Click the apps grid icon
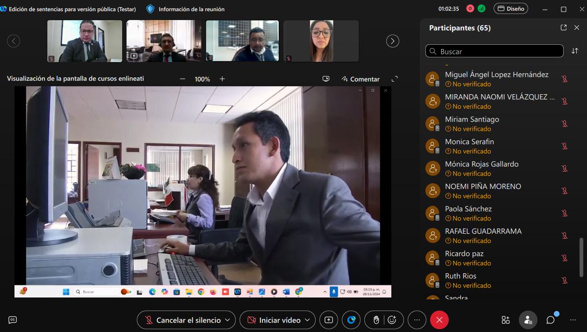This screenshot has width=587, height=332. 506,320
